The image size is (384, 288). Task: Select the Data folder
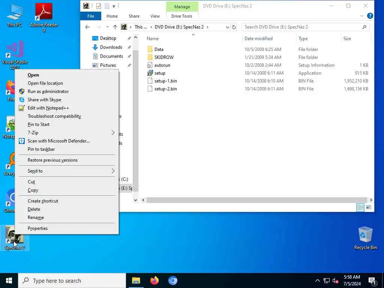159,49
